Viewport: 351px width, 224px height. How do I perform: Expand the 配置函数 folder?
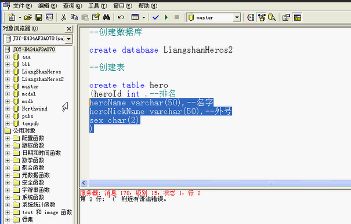point(8,138)
